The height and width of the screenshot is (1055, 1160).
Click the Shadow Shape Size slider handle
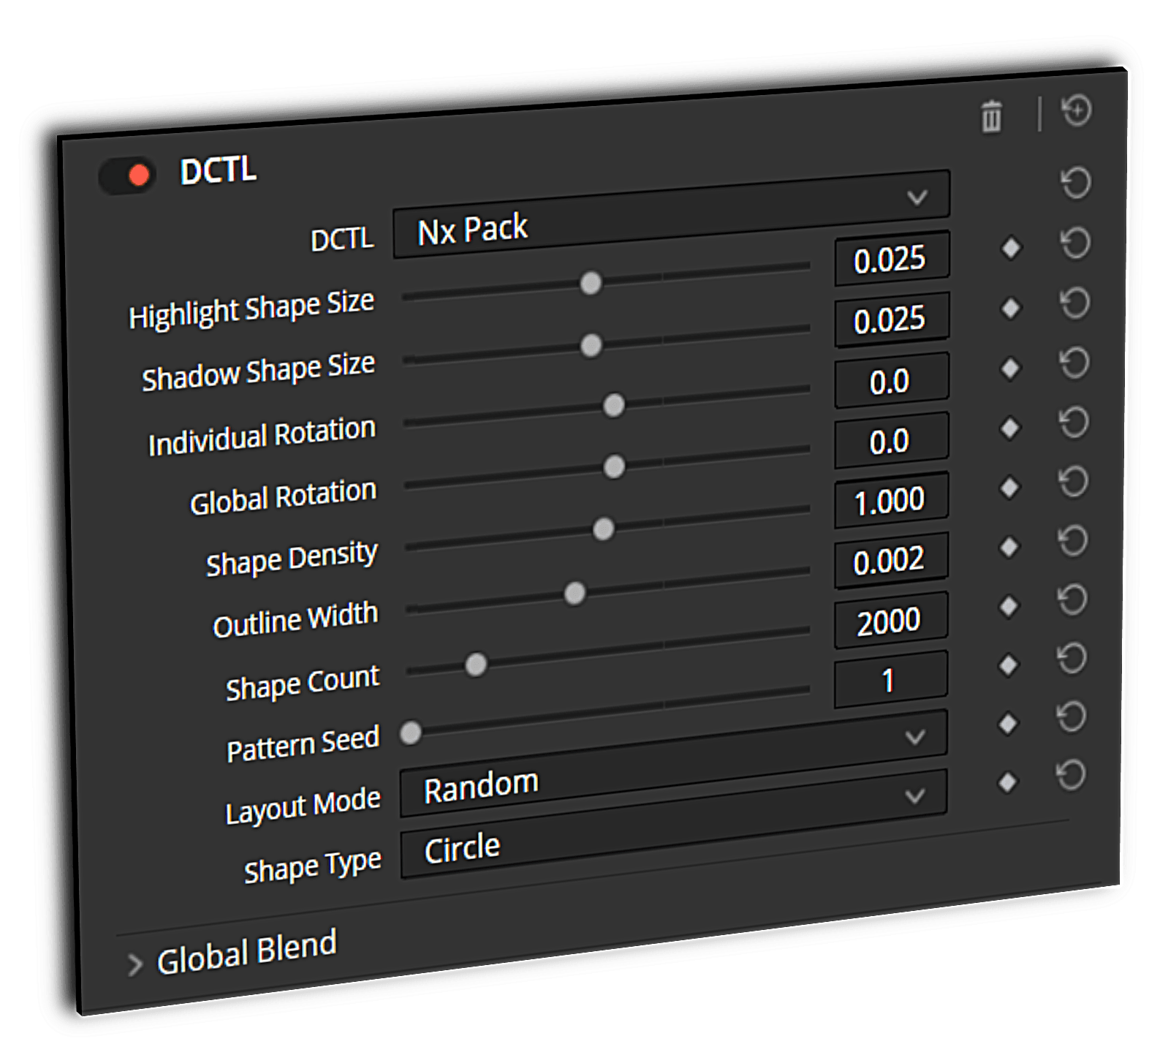tap(591, 345)
